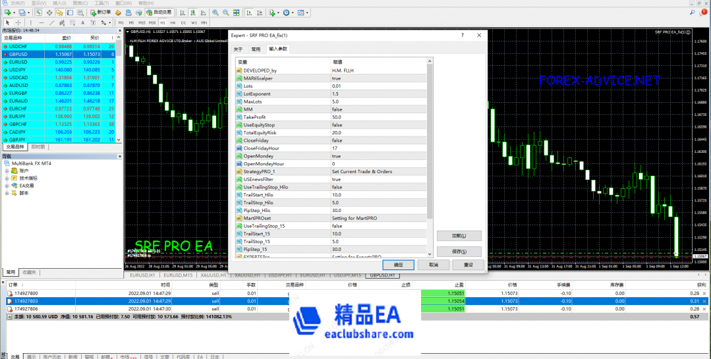
Task: Switch to the USDJPY,M15 chart tab
Action: point(347,275)
